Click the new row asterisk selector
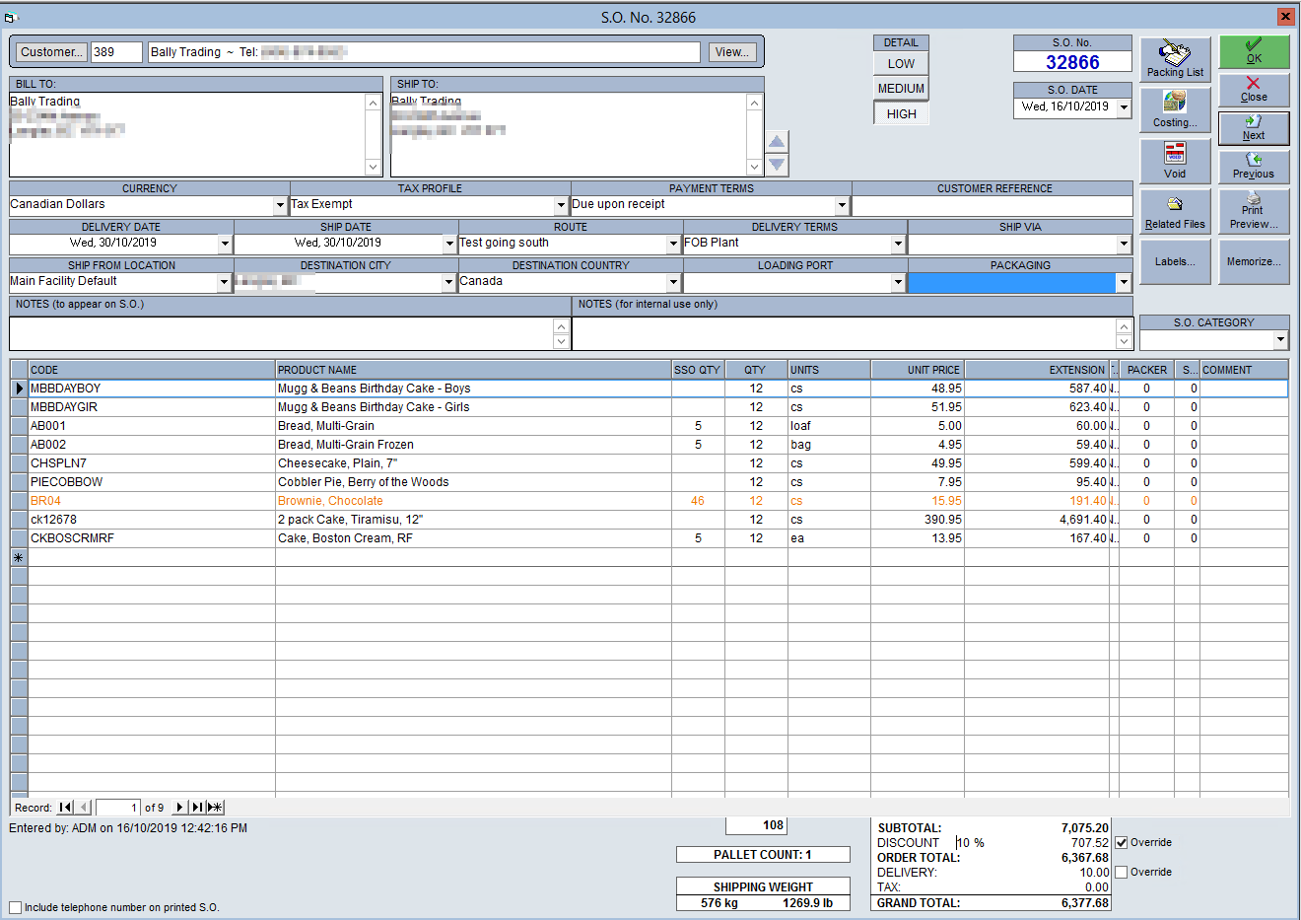Viewport: 1301px width, 920px height. [x=19, y=557]
